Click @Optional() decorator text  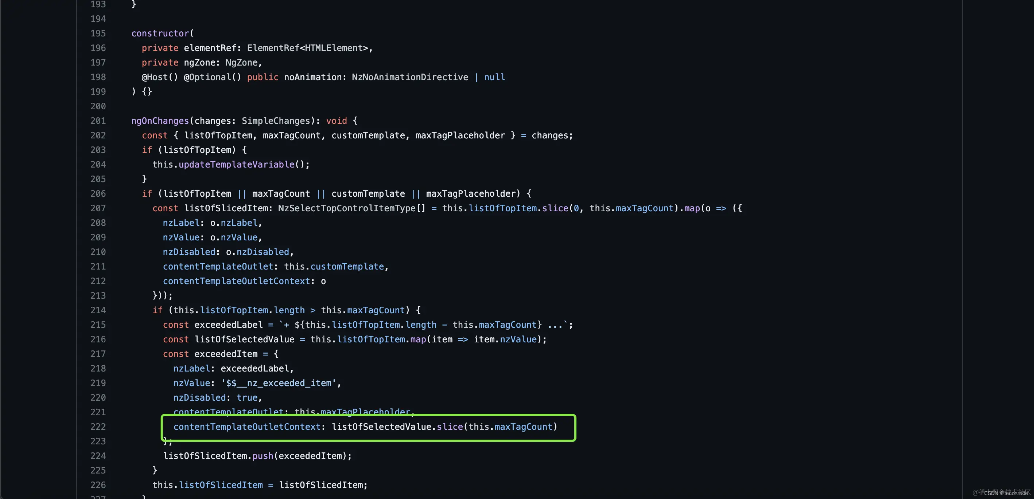coord(212,77)
